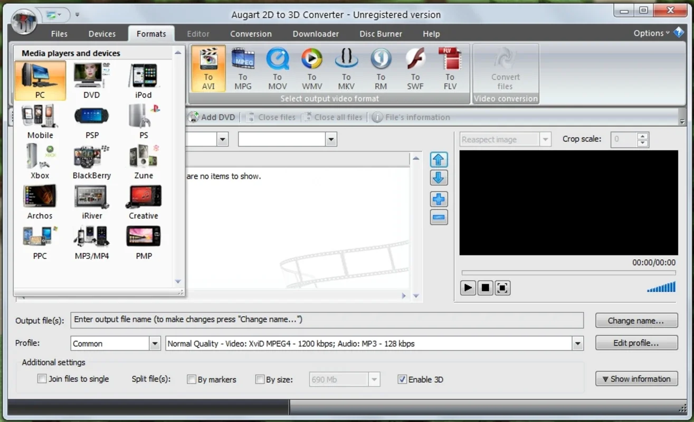
Task: Enable split By markers checkbox
Action: click(x=192, y=379)
